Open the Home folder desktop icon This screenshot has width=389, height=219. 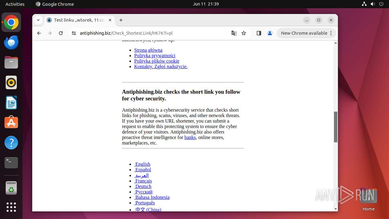point(368,199)
